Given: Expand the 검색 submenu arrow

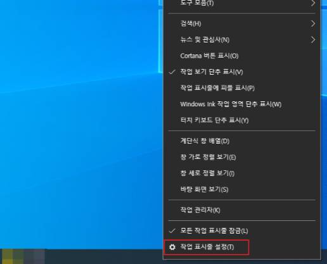Looking at the screenshot, I should tap(313, 23).
